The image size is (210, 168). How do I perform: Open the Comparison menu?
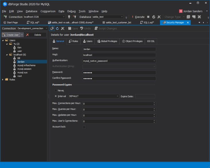point(48,11)
